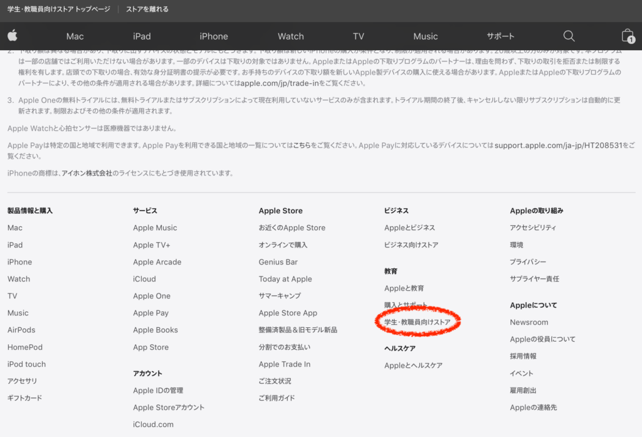Select the Mac link in the footer
The height and width of the screenshot is (437, 642).
click(x=15, y=228)
